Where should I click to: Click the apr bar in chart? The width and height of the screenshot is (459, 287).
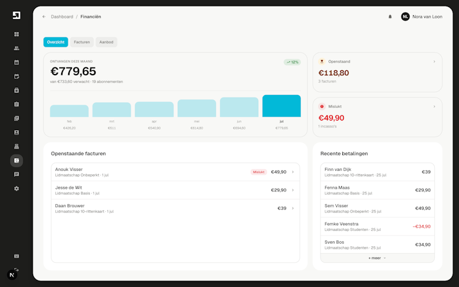click(154, 109)
